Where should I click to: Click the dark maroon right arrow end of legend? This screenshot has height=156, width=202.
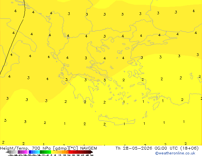[x=91, y=152]
